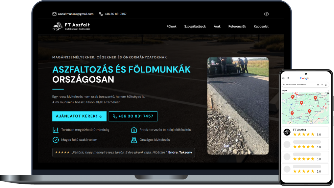Click the house icon beside Precíz tervezés

(134, 130)
